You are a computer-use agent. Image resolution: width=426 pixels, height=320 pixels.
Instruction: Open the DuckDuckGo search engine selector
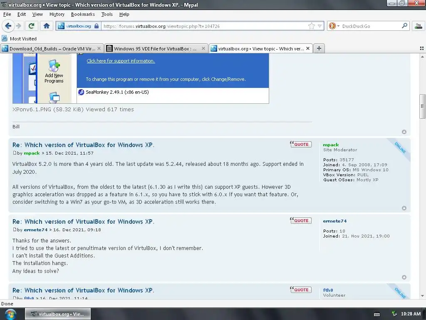[334, 26]
